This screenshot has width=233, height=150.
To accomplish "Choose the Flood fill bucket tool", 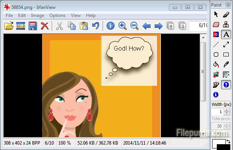I will point(216,65).
